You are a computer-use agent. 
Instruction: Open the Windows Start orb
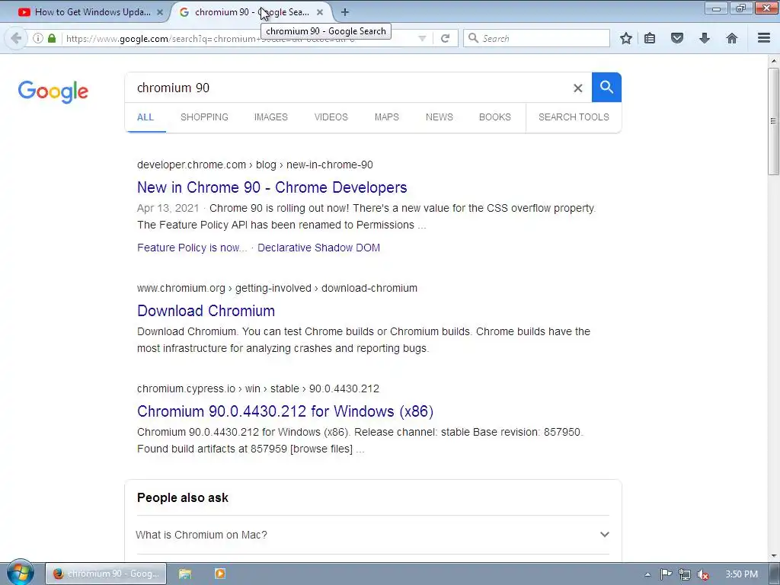tap(21, 573)
